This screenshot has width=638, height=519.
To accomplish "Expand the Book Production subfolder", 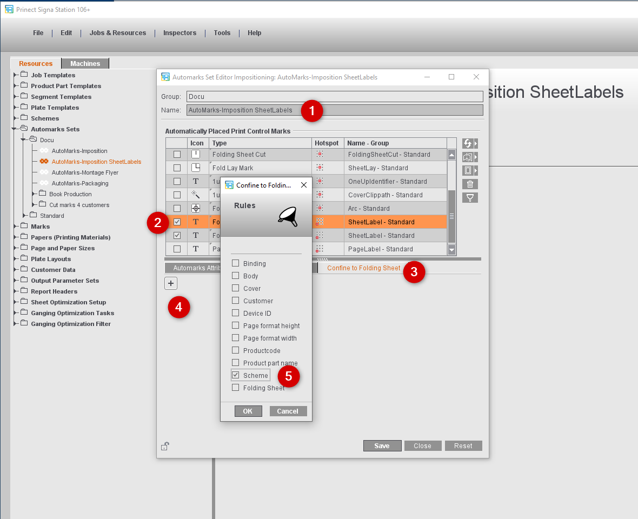I will (34, 194).
